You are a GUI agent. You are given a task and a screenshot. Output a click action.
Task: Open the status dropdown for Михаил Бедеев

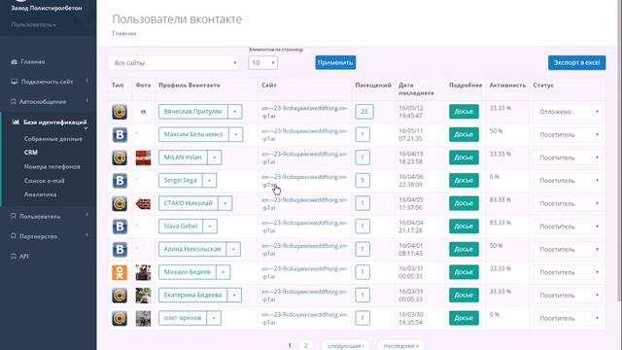(569, 272)
